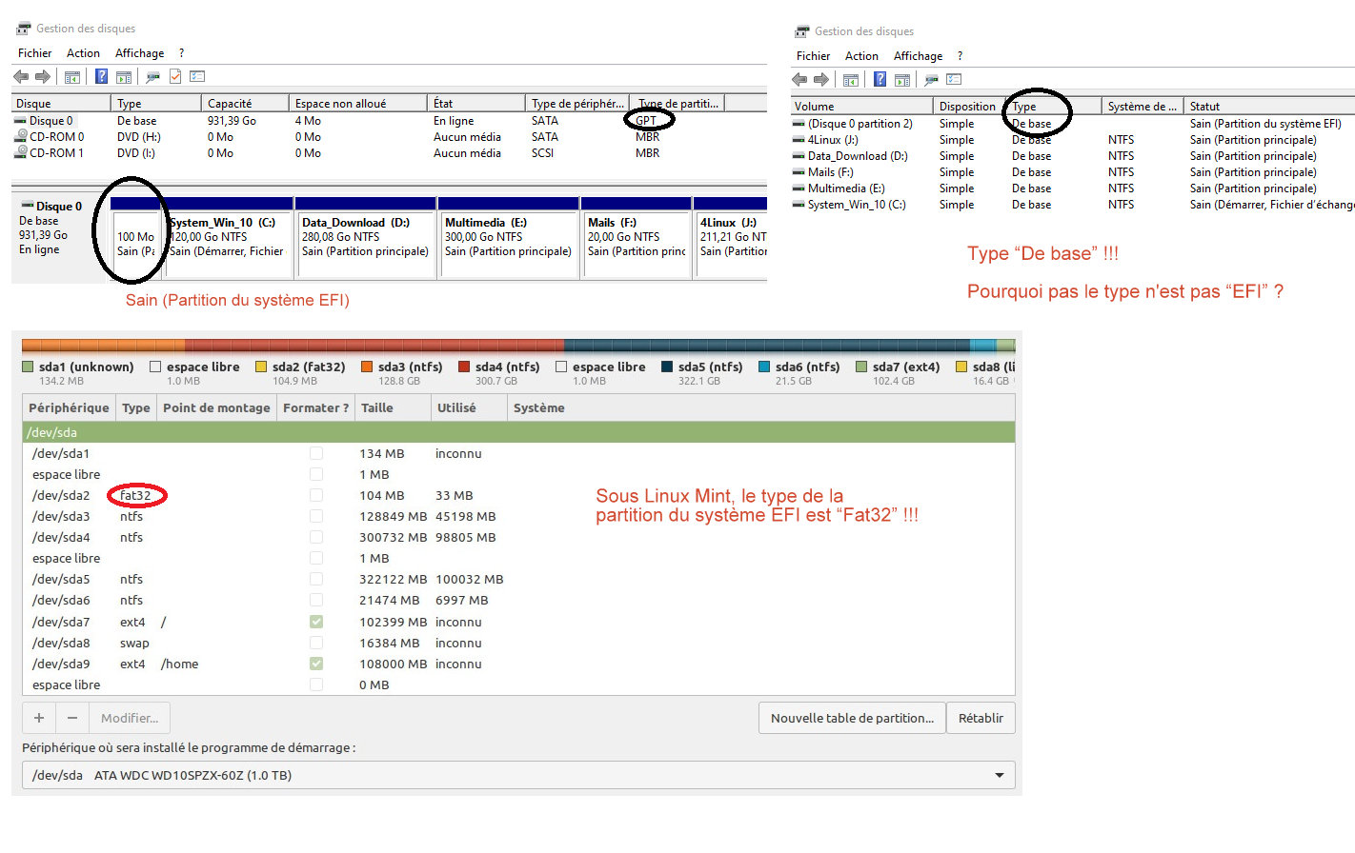1355x853 pixels.
Task: Click the orange checkmark document toolbar icon
Action: [x=175, y=77]
